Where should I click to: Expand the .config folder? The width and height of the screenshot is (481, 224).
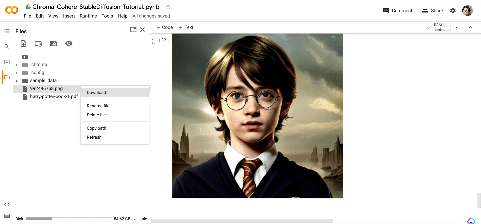(x=17, y=73)
